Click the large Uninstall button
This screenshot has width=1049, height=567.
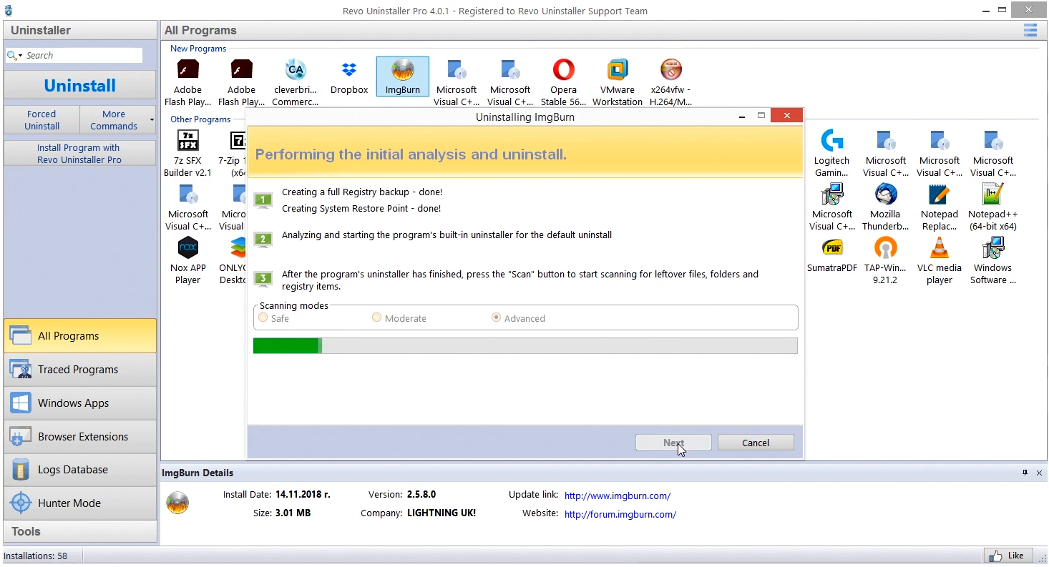point(80,85)
